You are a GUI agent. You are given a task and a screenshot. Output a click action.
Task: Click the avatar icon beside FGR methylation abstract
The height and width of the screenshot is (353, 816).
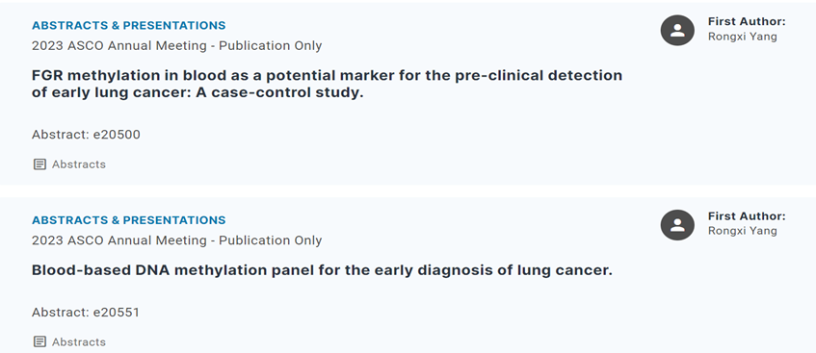pos(677,30)
